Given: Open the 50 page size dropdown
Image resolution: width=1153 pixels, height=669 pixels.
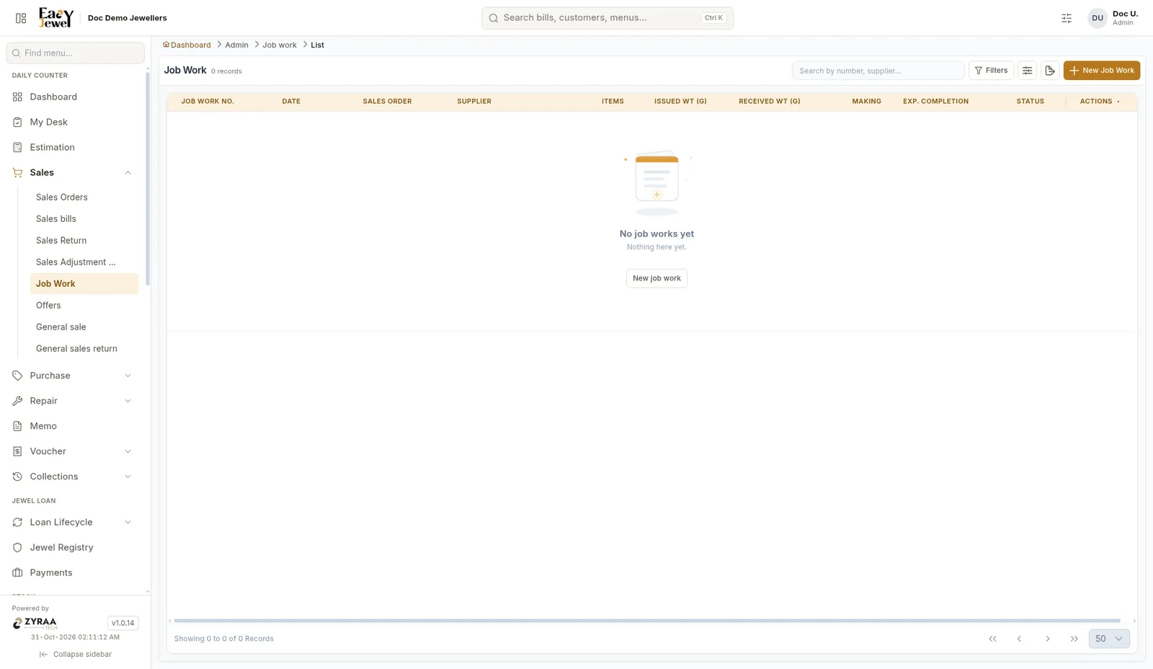Looking at the screenshot, I should click(1109, 639).
